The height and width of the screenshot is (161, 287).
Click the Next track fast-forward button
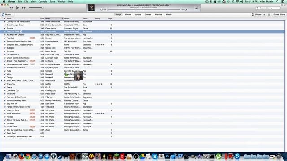[x=24, y=8]
